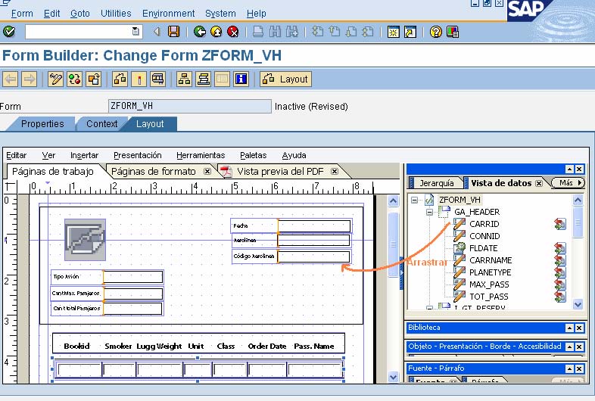595x401 pixels.
Task: Select CONNID field in data view
Action: [484, 236]
